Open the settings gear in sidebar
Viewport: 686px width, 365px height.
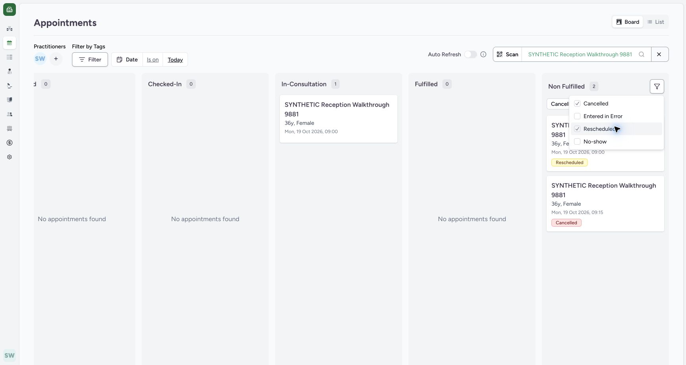click(x=10, y=157)
